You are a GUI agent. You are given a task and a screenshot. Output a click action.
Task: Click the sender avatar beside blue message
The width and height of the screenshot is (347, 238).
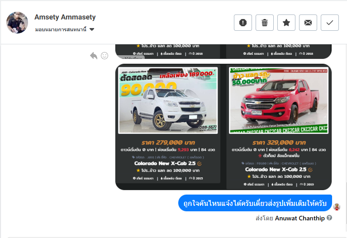(337, 207)
